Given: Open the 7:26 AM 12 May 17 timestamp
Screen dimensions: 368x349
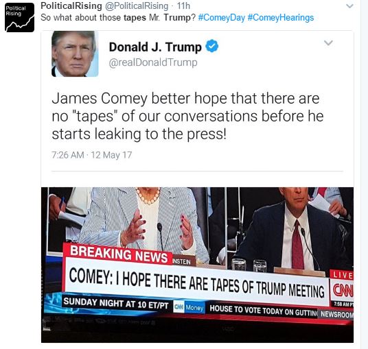Looking at the screenshot, I should tap(92, 155).
